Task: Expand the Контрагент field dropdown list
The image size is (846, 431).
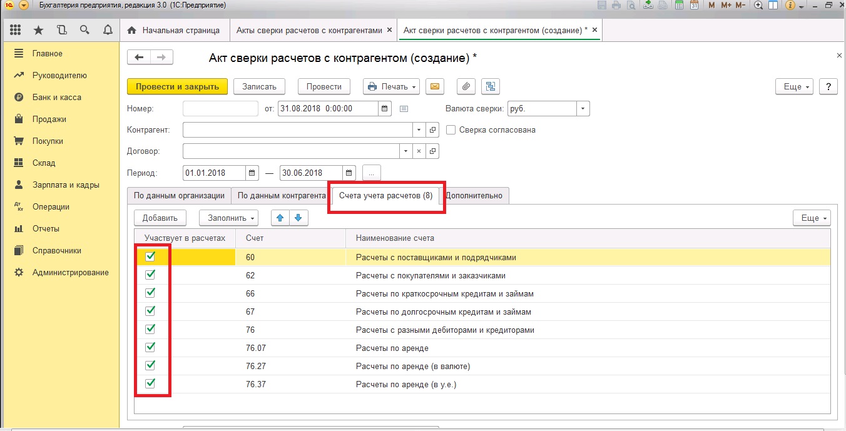Action: [419, 130]
